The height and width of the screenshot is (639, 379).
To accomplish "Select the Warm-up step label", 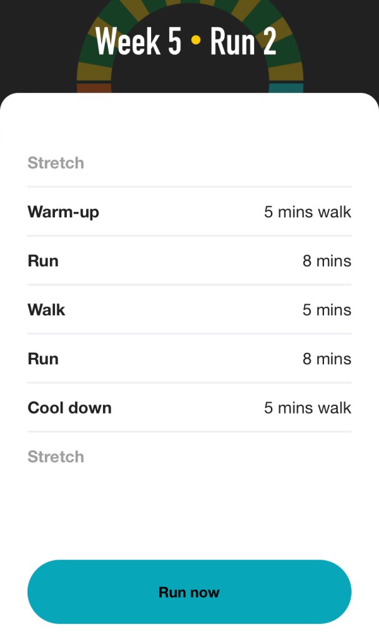I will pyautogui.click(x=63, y=212).
